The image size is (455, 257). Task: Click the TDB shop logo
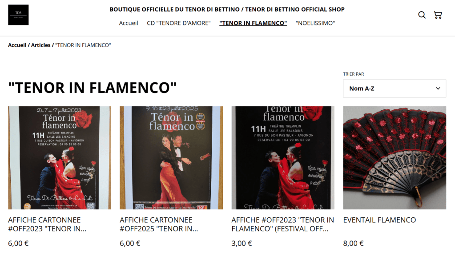(18, 15)
